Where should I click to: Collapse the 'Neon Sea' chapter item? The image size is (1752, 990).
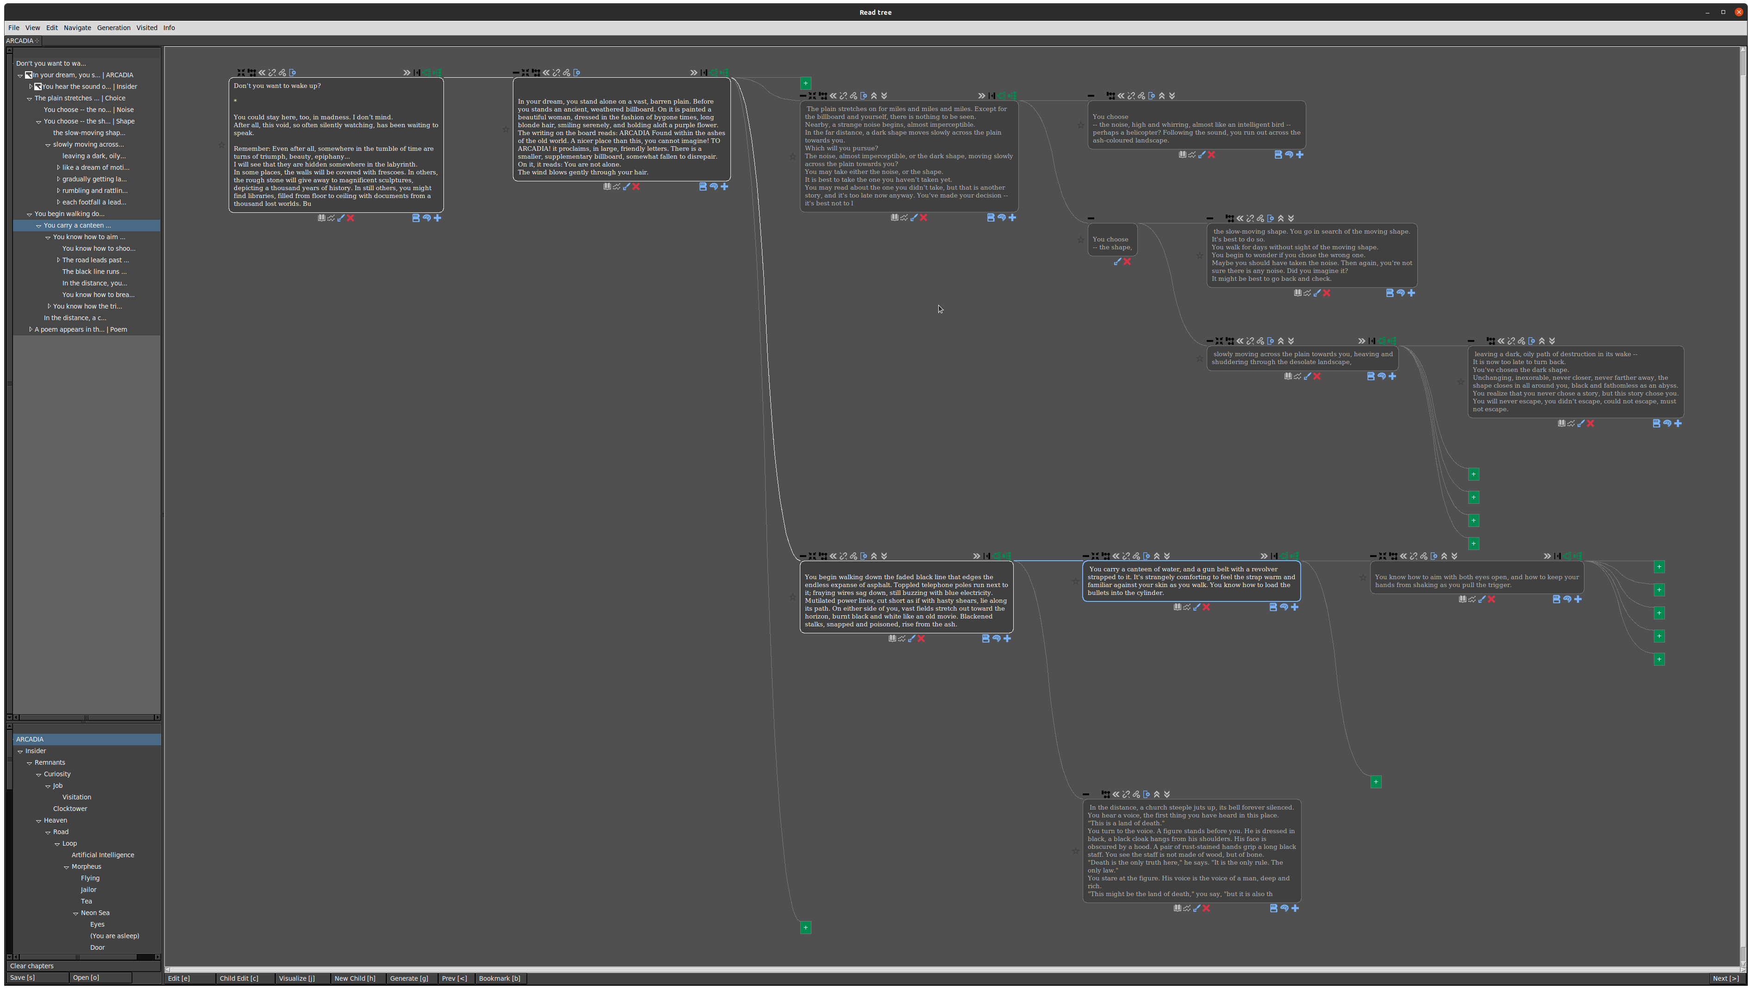pyautogui.click(x=75, y=913)
